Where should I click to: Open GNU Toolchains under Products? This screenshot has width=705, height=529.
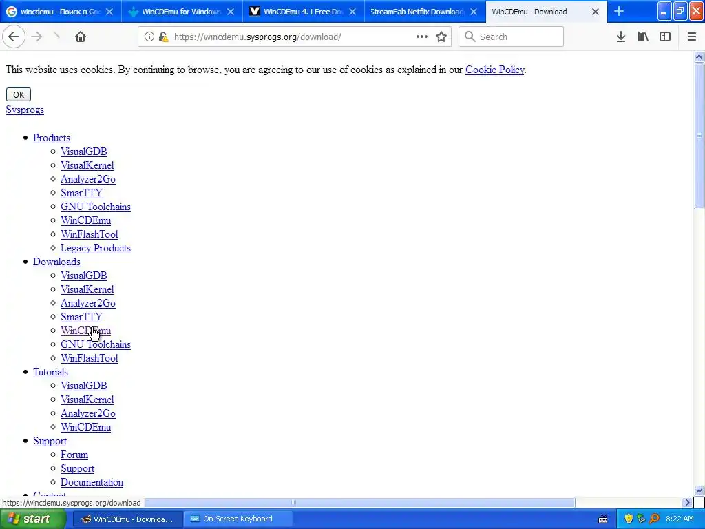(x=96, y=207)
